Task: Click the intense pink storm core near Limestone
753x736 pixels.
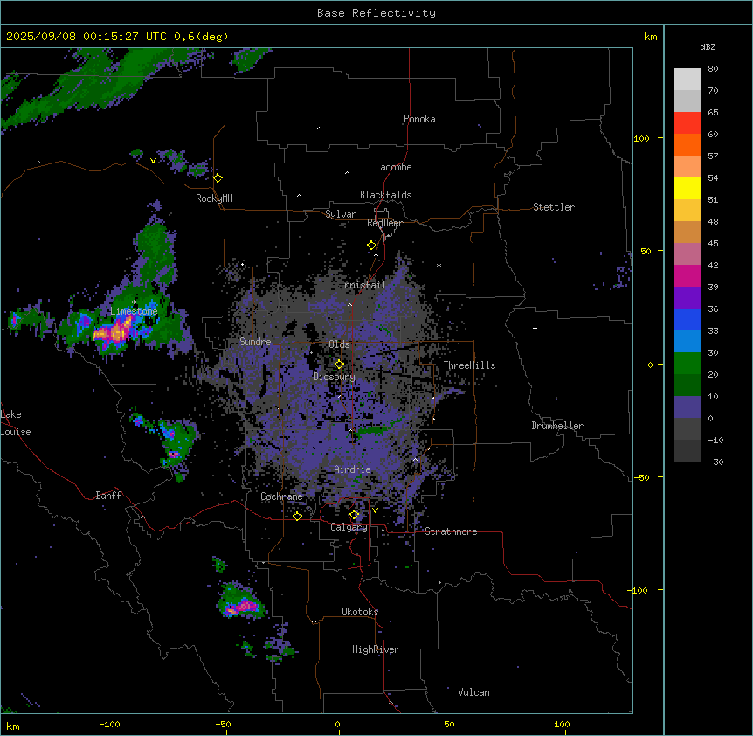Action: (114, 331)
